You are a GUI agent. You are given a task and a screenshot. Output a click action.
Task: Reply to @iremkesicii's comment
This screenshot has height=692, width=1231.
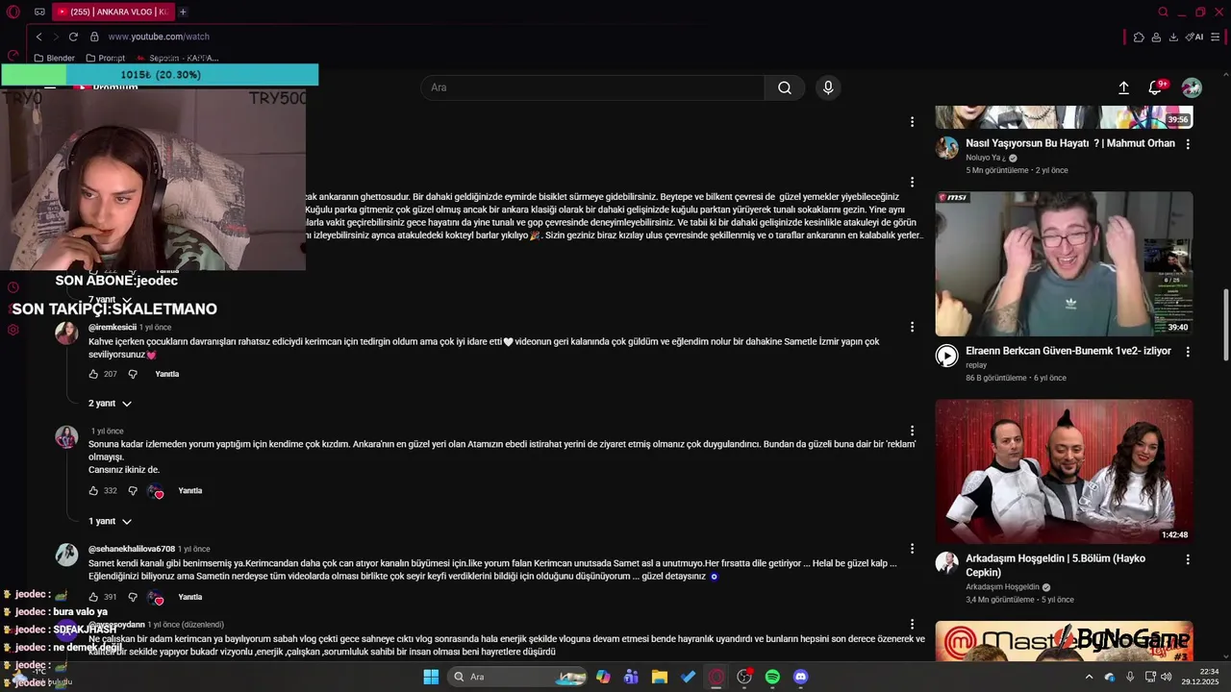click(x=167, y=374)
